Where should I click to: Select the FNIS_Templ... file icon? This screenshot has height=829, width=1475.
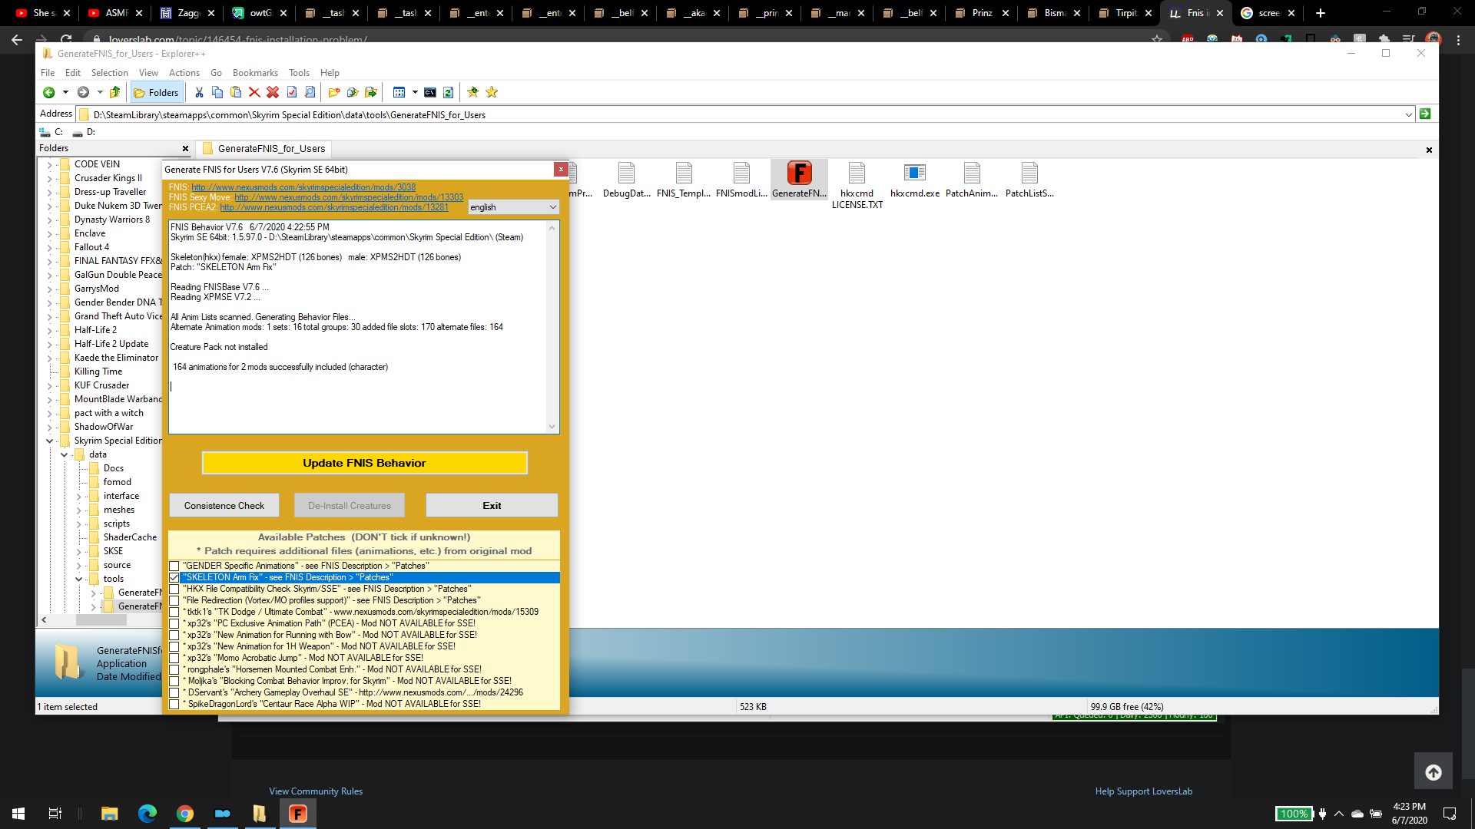click(x=684, y=180)
